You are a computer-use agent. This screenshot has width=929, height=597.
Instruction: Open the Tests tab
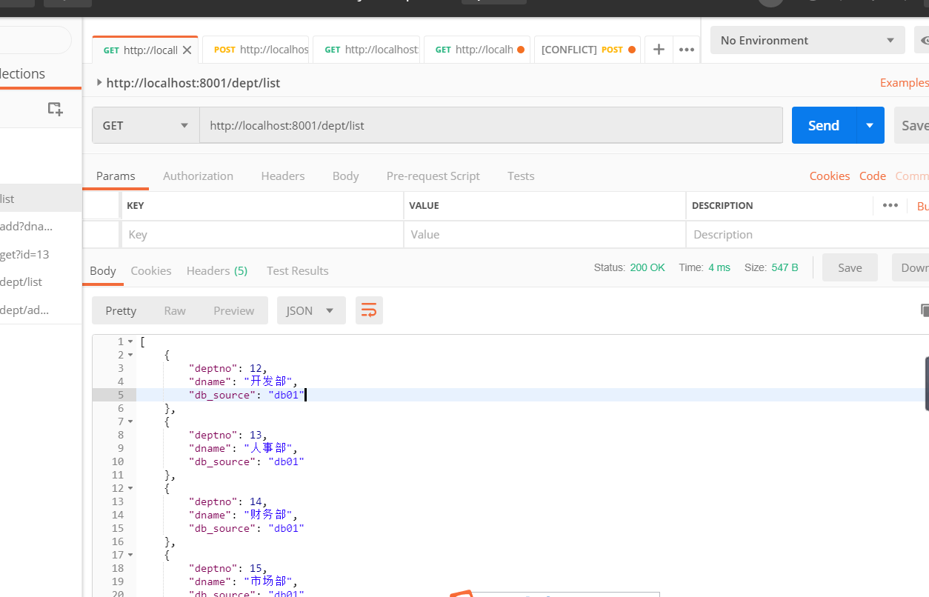pos(521,176)
